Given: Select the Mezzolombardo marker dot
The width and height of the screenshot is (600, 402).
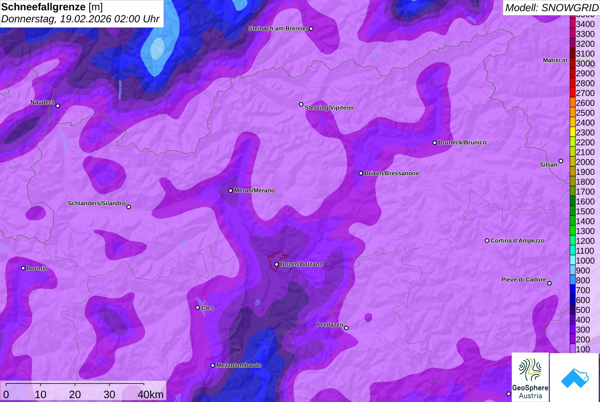Looking at the screenshot, I should pos(213,366).
